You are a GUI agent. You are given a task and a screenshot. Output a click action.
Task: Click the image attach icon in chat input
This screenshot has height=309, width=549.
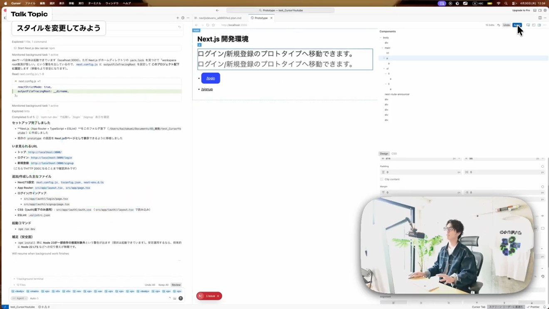point(175,298)
